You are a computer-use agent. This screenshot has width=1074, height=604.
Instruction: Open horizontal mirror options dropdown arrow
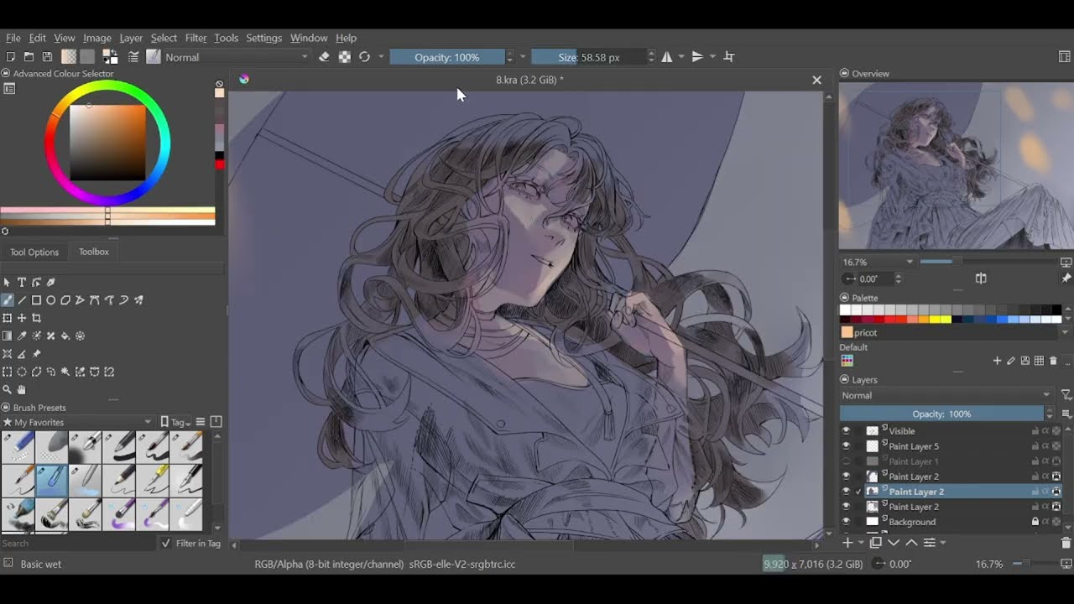(681, 57)
